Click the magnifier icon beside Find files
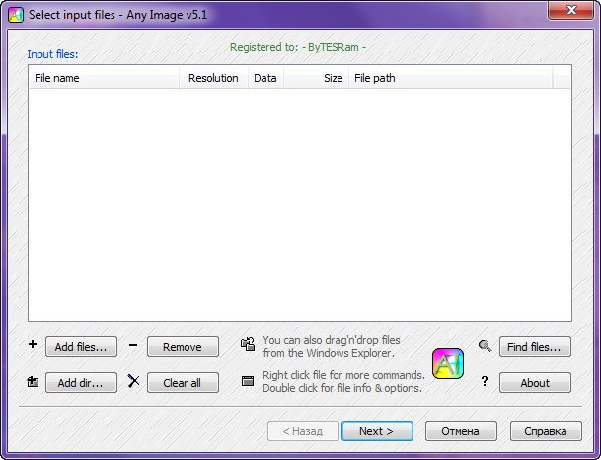Screen dimensions: 601x460 (485, 346)
